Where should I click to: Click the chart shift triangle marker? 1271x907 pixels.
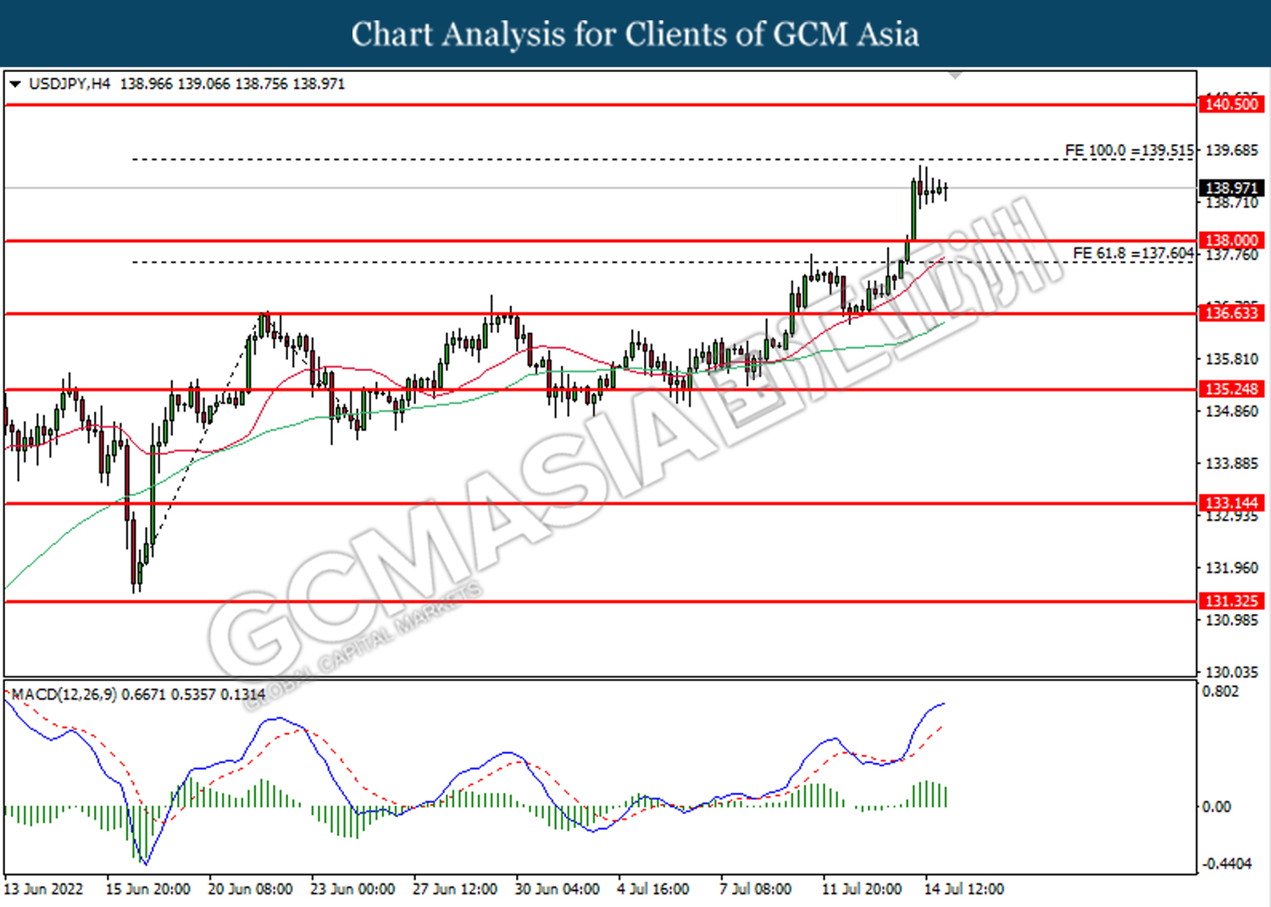point(956,75)
